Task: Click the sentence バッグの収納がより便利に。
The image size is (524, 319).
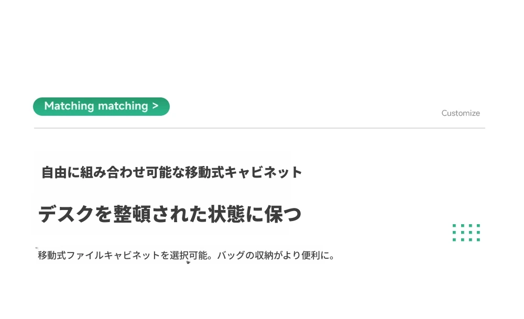Action: pos(276,255)
